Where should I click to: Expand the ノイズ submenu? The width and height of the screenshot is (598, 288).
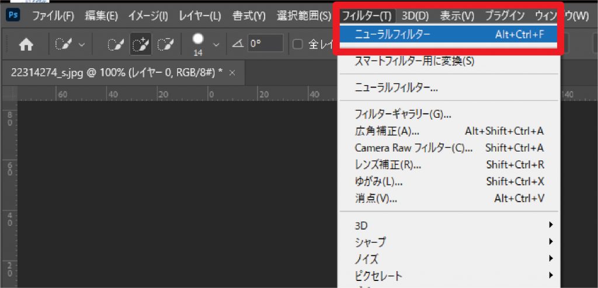click(x=449, y=259)
